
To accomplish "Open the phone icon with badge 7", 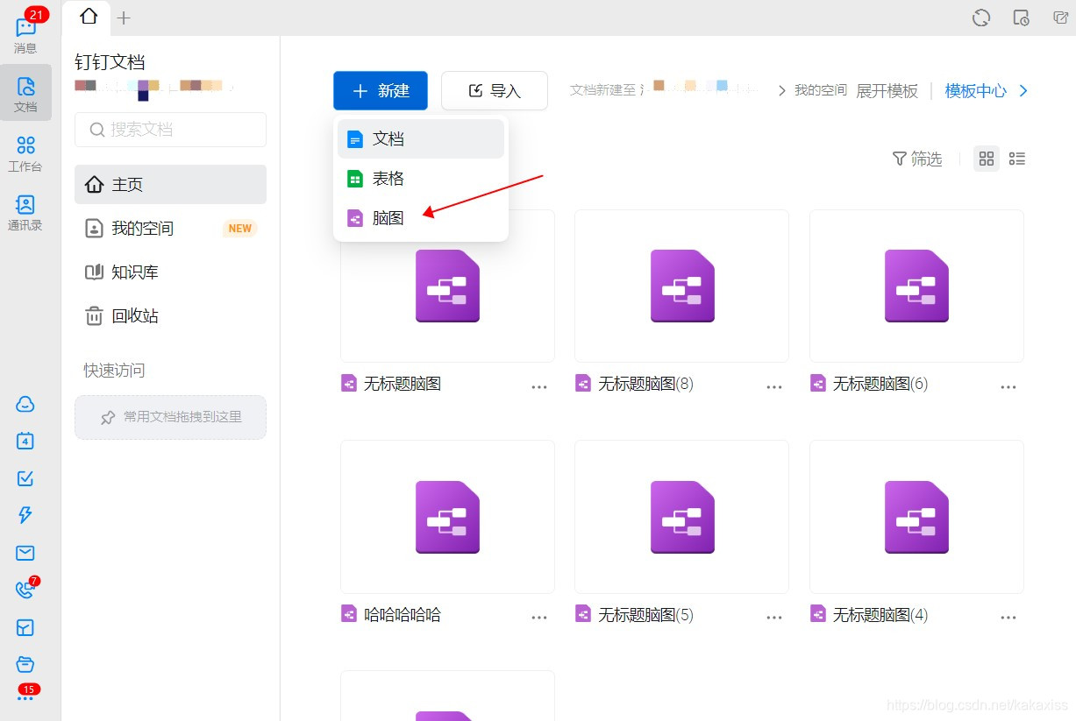I will coord(25,590).
